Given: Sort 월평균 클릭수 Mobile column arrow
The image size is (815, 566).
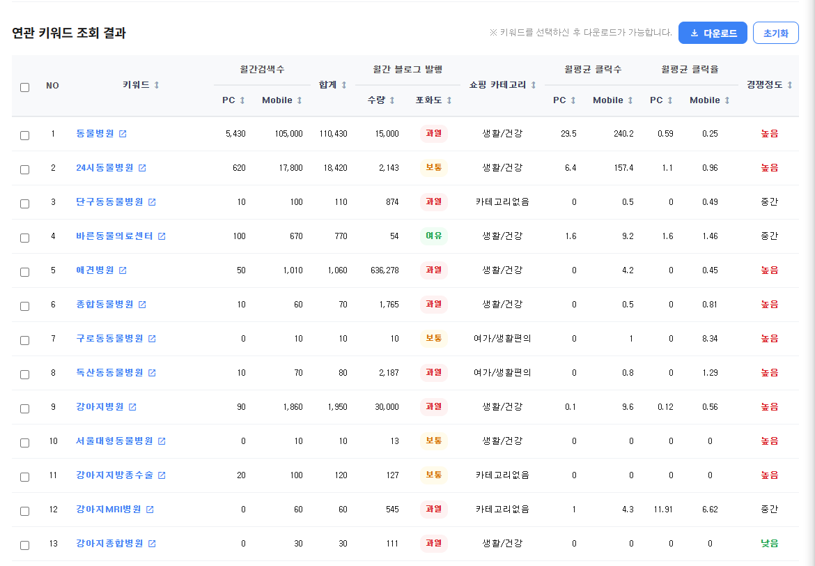Looking at the screenshot, I should click(x=630, y=100).
